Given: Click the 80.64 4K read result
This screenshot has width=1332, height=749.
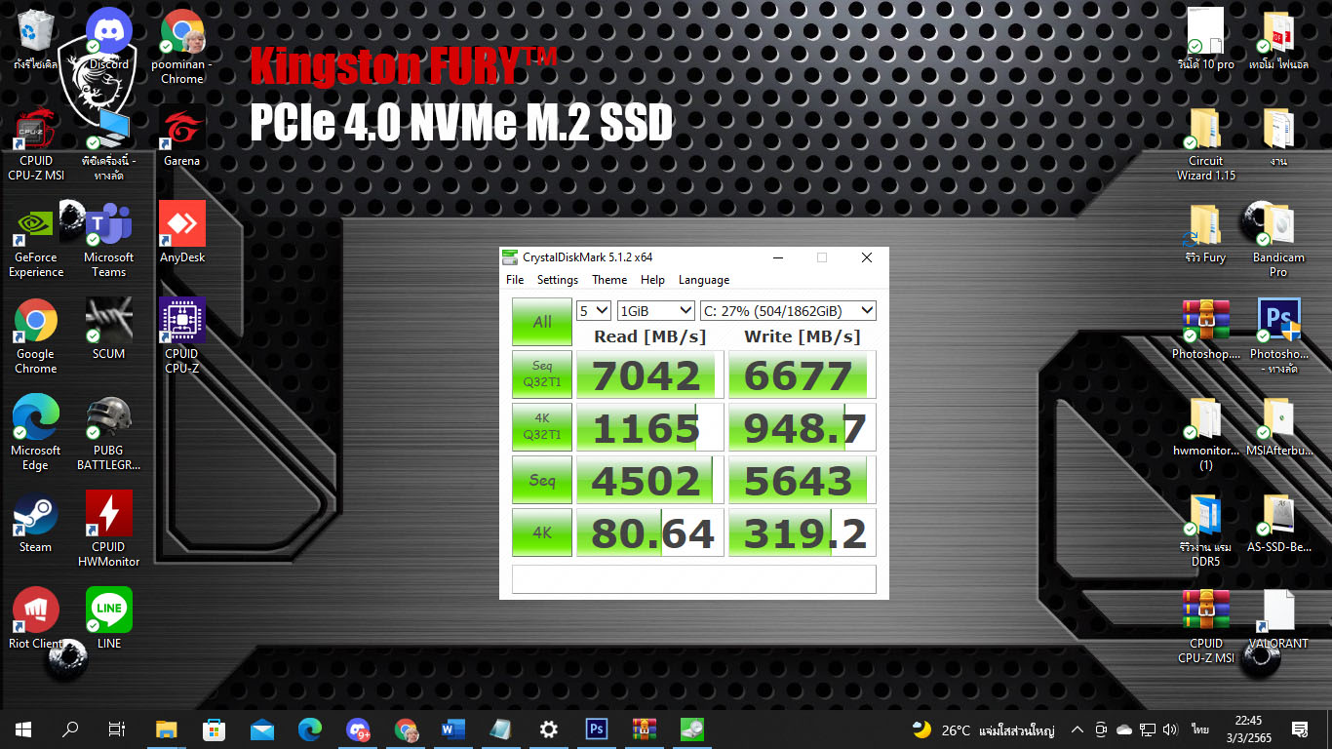Looking at the screenshot, I should coord(650,532).
